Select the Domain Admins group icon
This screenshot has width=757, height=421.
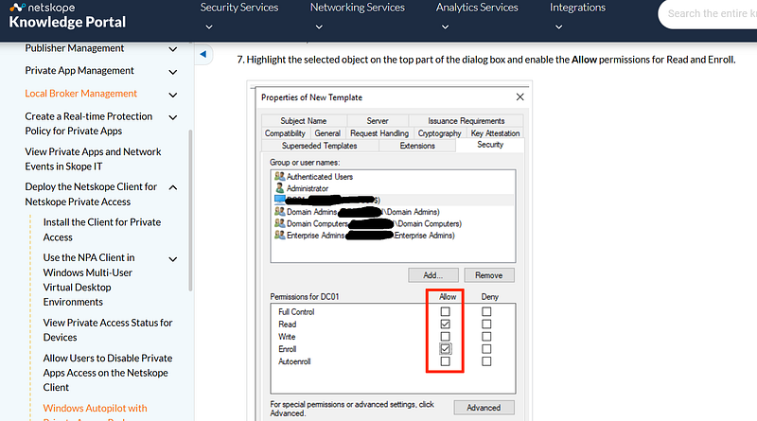279,211
